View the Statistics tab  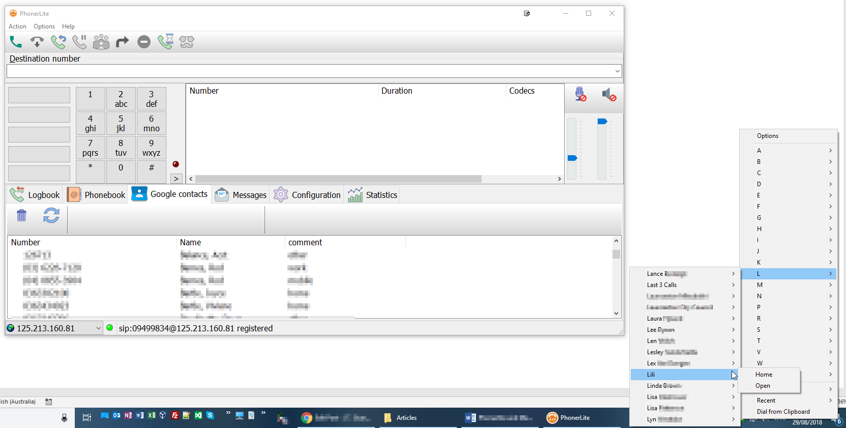pyautogui.click(x=372, y=194)
